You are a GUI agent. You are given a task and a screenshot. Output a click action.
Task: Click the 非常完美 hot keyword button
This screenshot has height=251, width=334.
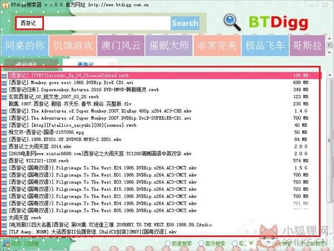(x=217, y=46)
